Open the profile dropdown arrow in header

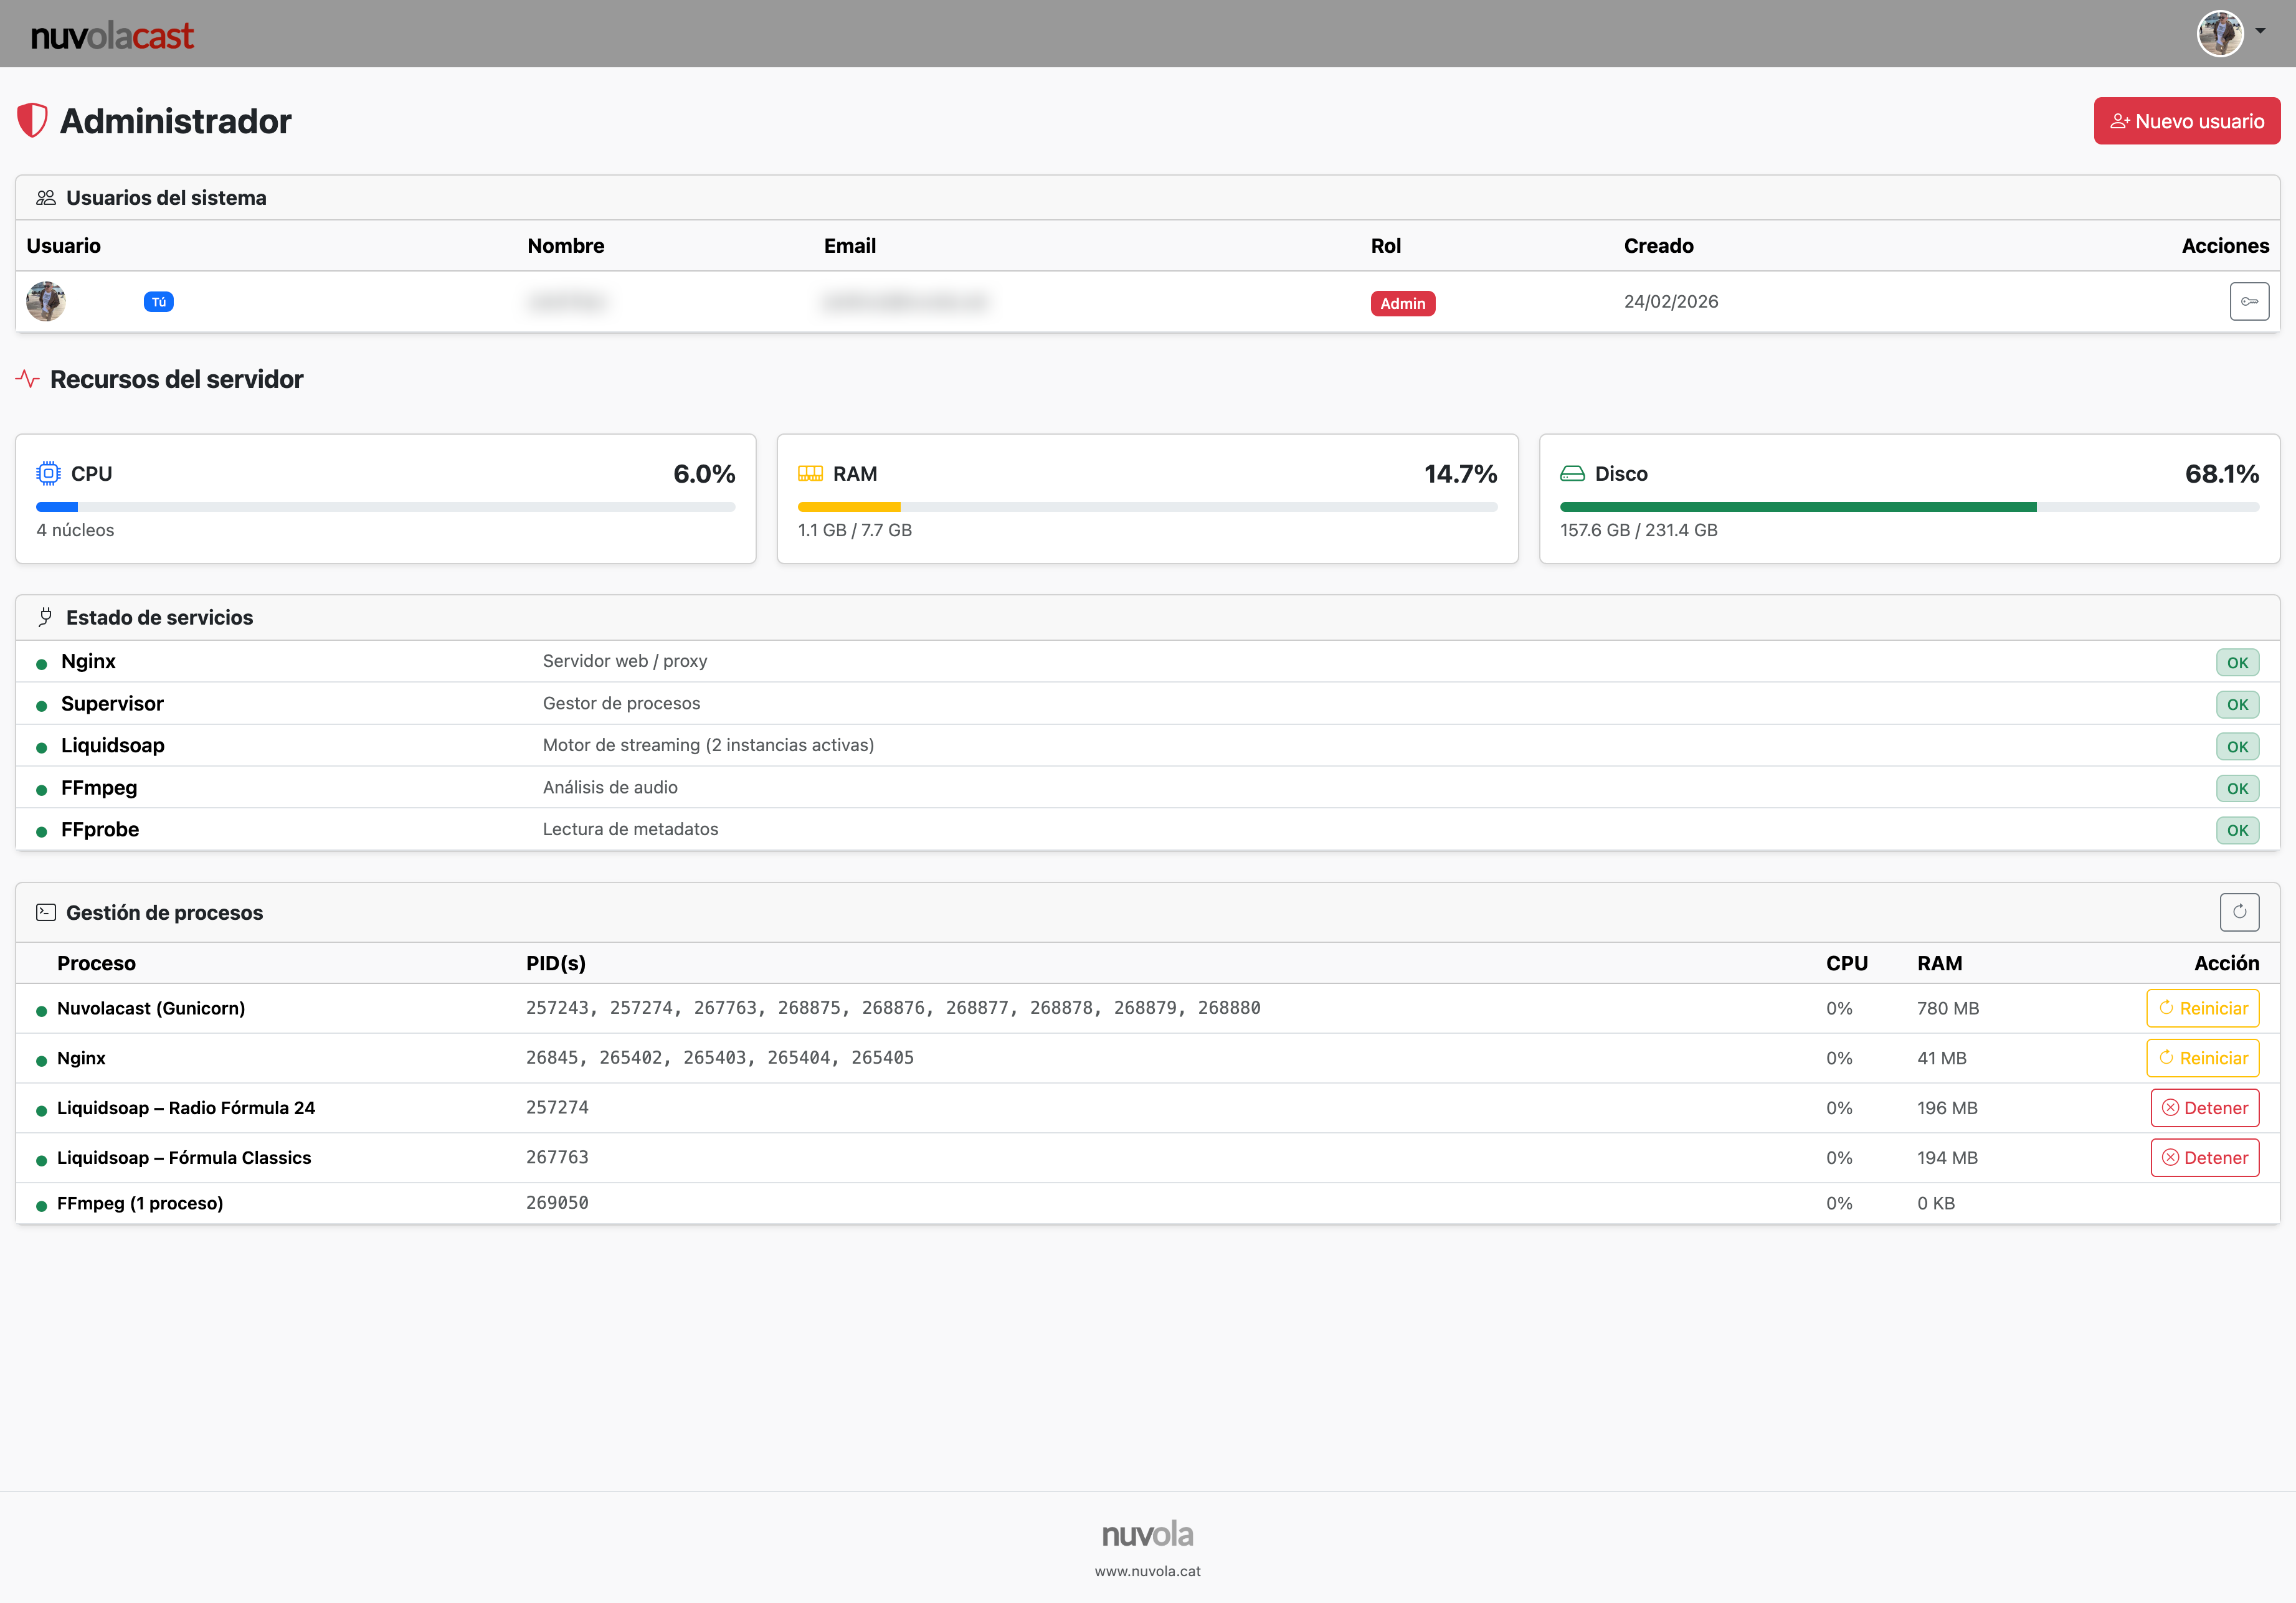[x=2260, y=31]
